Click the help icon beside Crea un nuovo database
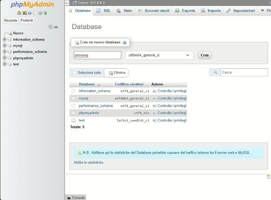271x200 pixels. pyautogui.click(x=124, y=42)
